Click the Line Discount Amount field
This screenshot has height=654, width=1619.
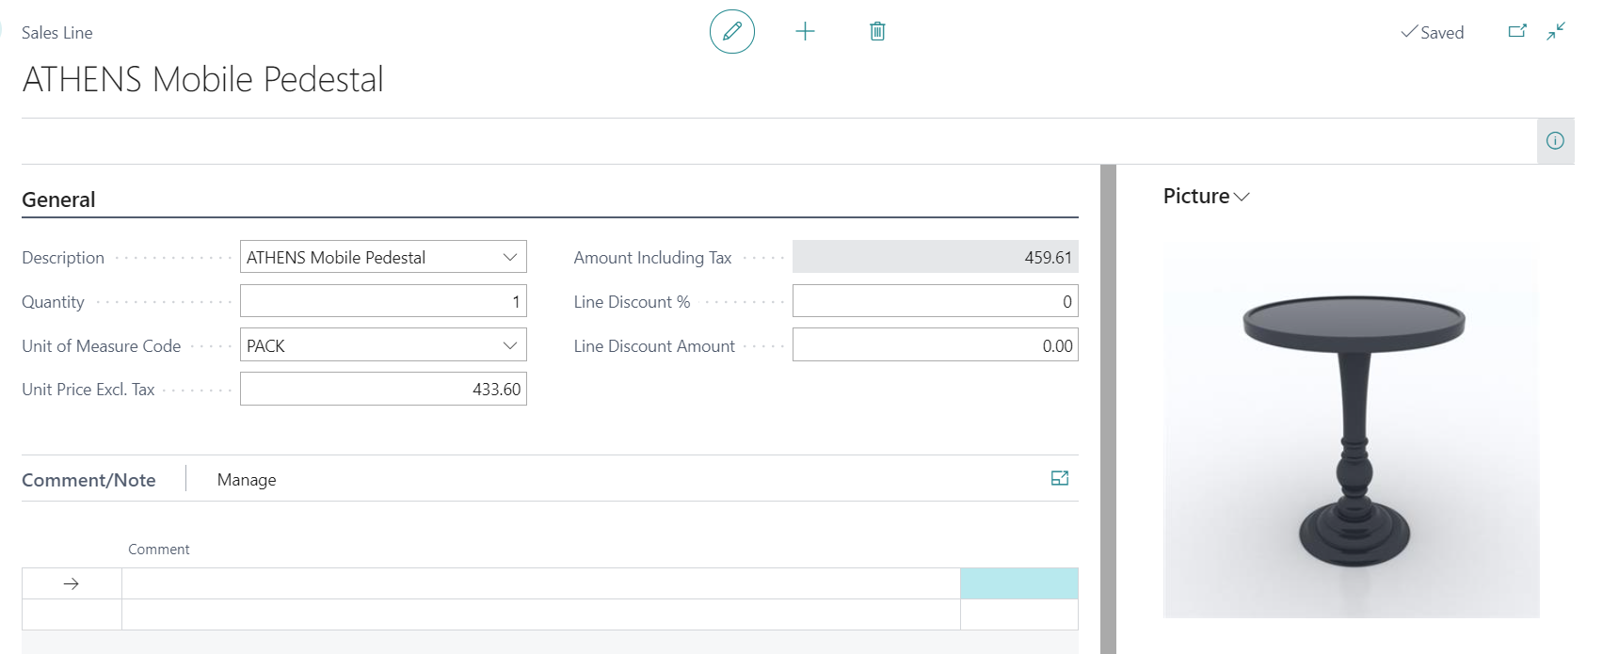[x=935, y=345]
